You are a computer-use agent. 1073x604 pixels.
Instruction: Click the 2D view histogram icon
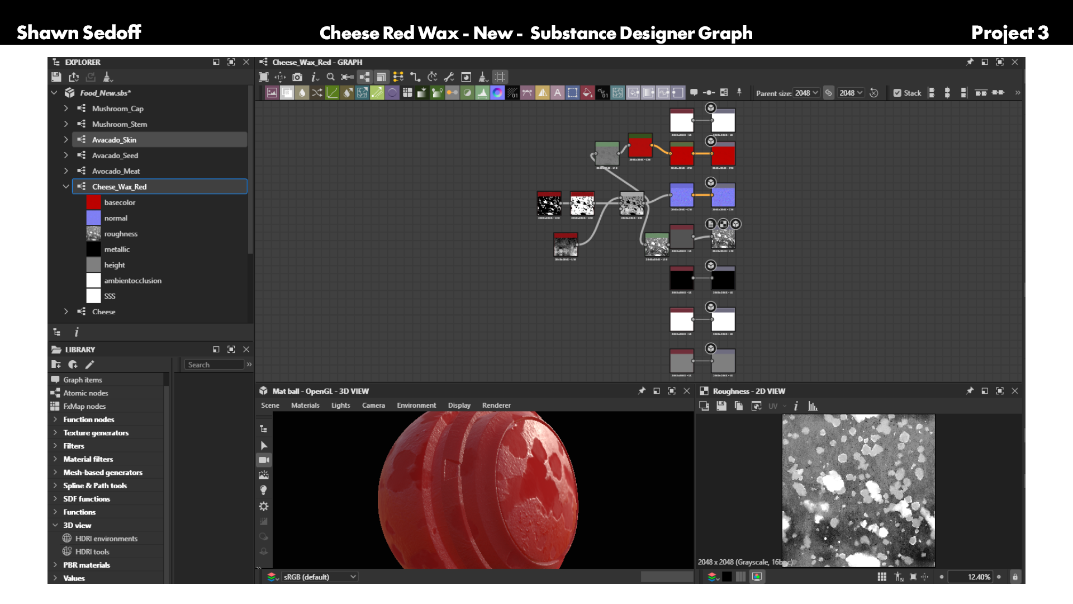tap(813, 406)
